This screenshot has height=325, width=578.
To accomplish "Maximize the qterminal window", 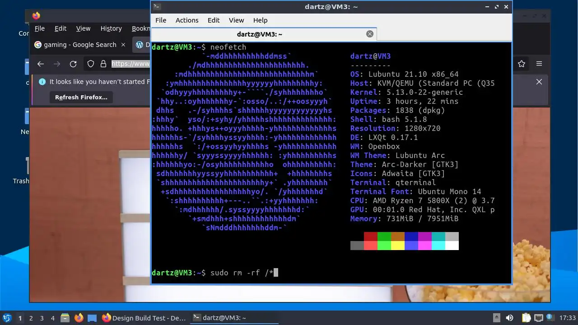I will click(x=497, y=7).
